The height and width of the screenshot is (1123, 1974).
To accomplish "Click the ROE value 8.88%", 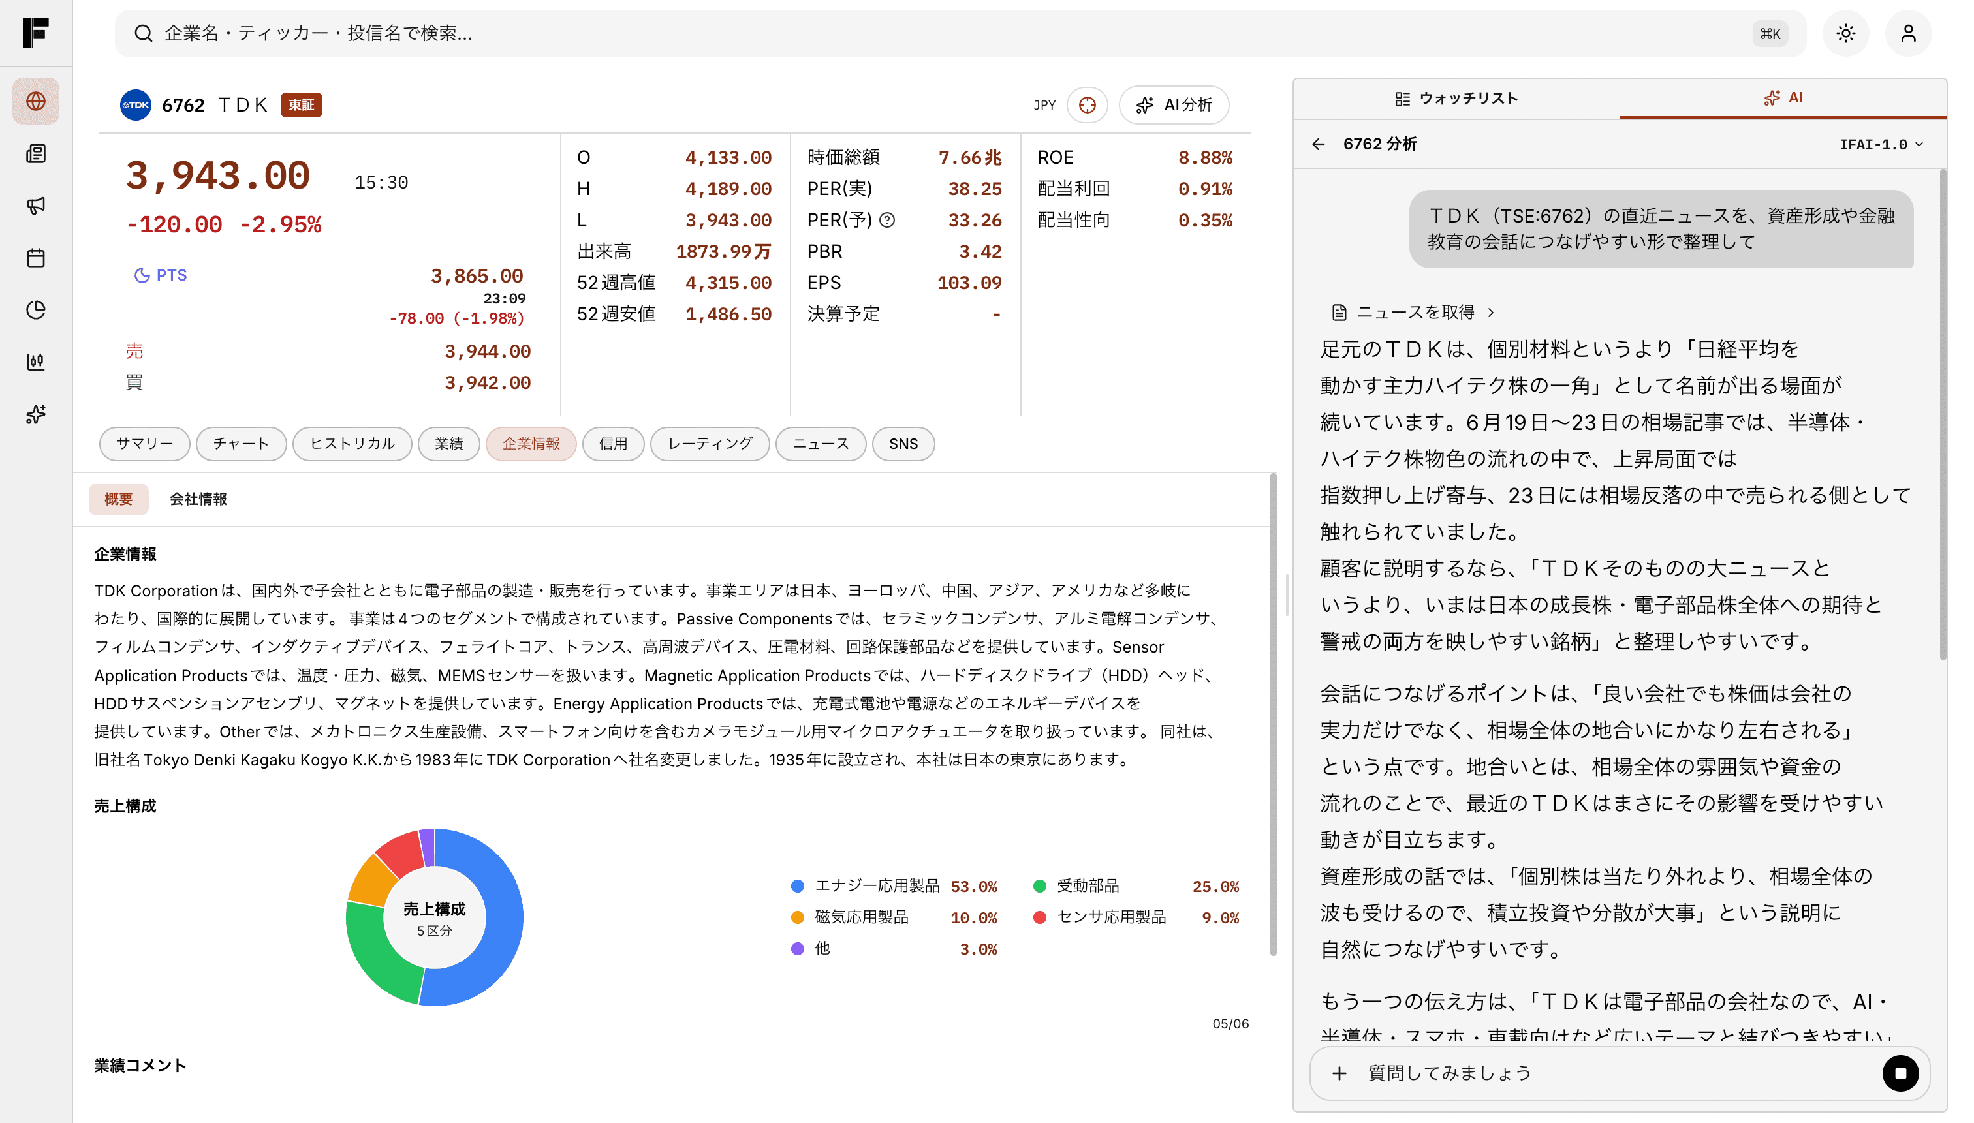I will point(1205,157).
